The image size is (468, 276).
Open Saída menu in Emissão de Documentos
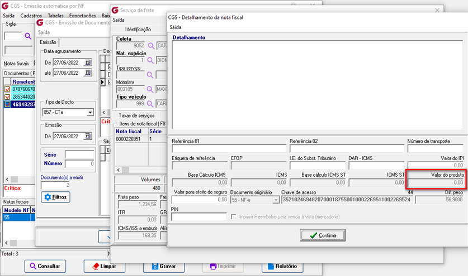tap(44, 32)
